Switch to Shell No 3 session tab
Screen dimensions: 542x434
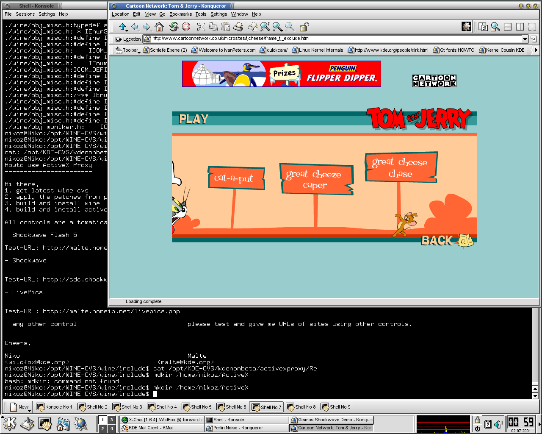pyautogui.click(x=127, y=407)
